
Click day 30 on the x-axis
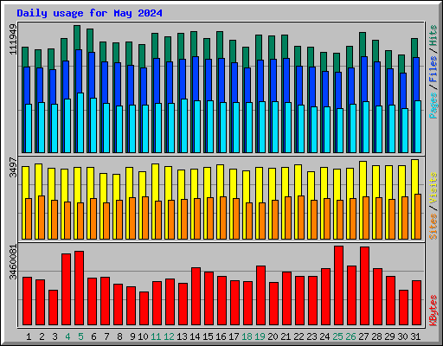pos(402,336)
